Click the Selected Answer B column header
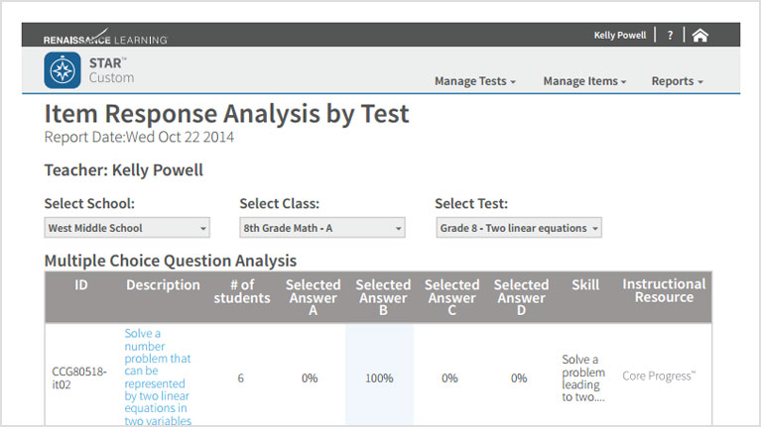 pyautogui.click(x=383, y=297)
